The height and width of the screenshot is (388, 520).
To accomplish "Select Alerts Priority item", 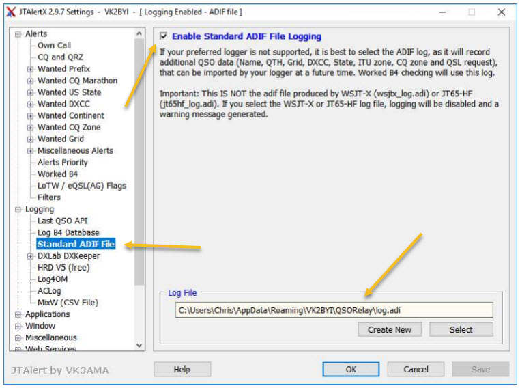I will [x=63, y=163].
